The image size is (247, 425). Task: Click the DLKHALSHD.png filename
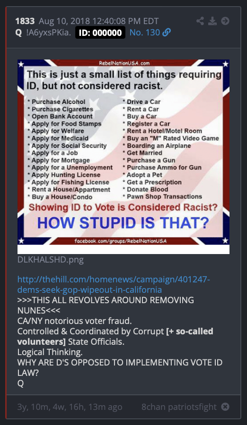tap(51, 260)
